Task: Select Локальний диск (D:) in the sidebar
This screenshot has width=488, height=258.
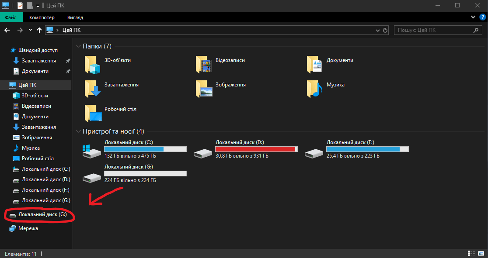Action: (46, 179)
